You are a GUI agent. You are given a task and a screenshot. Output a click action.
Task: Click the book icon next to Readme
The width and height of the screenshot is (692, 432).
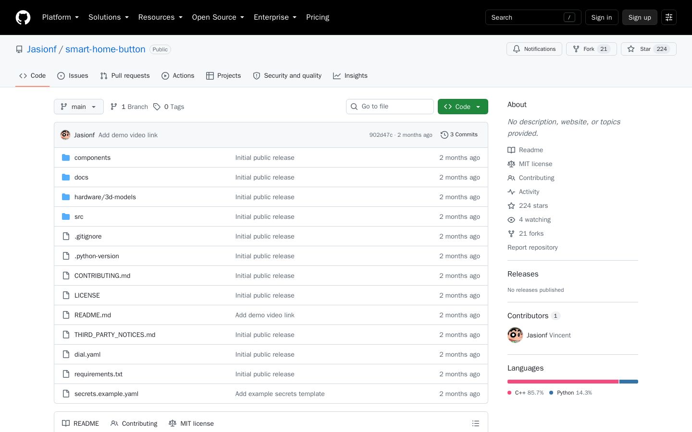511,150
